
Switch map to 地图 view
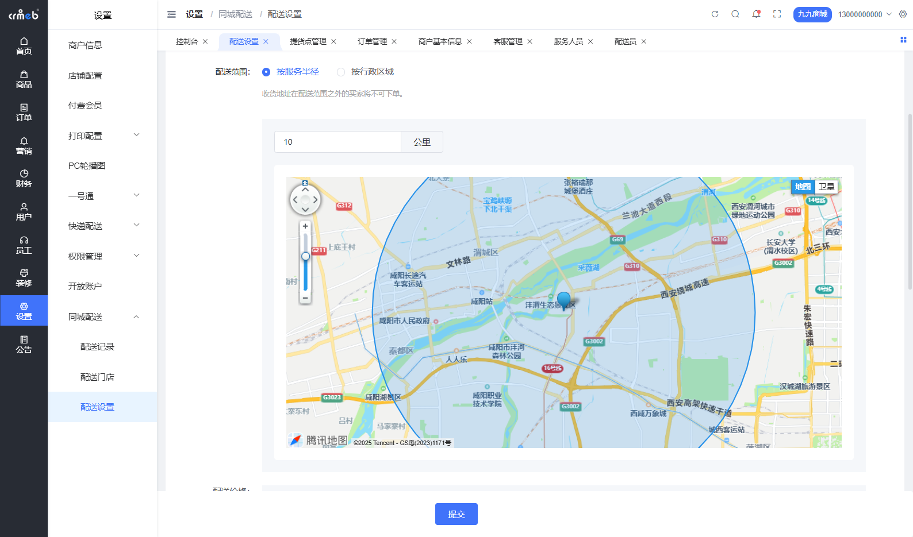803,187
